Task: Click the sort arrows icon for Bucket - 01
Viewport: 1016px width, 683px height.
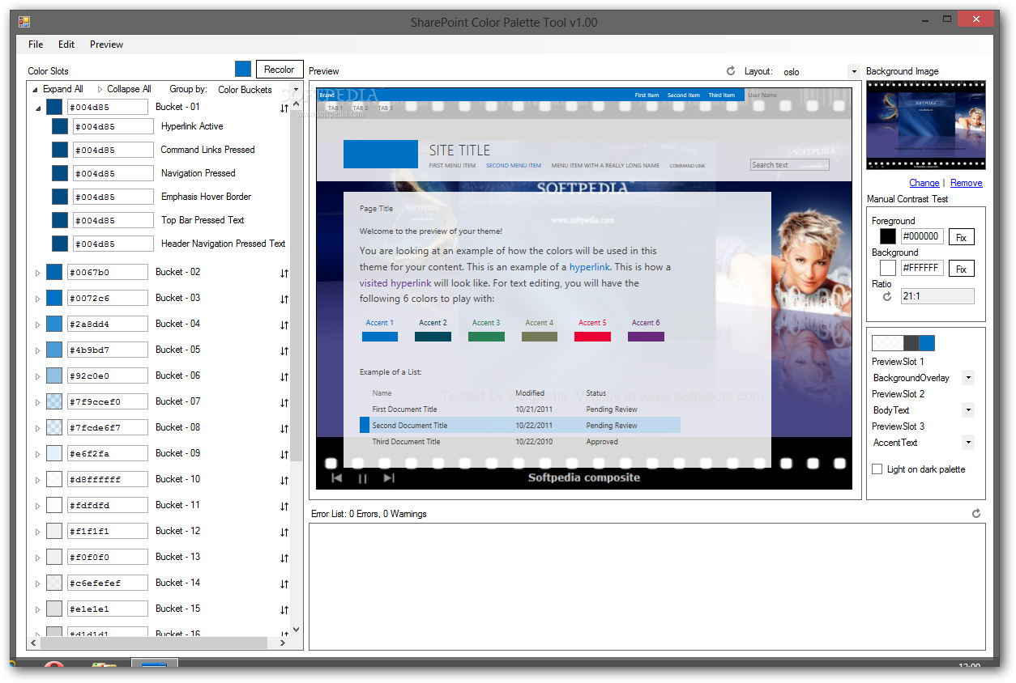Action: click(x=284, y=108)
